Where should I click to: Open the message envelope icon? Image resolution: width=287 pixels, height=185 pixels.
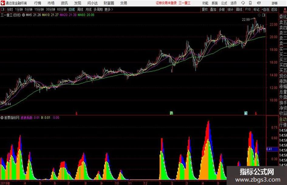click(x=259, y=3)
